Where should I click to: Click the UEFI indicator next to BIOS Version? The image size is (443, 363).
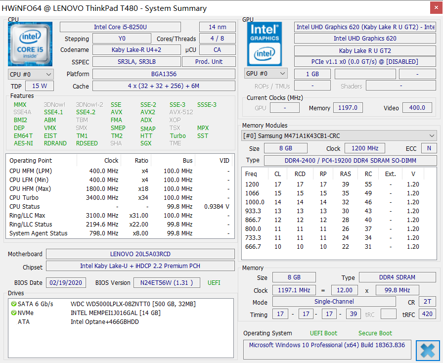point(213,282)
